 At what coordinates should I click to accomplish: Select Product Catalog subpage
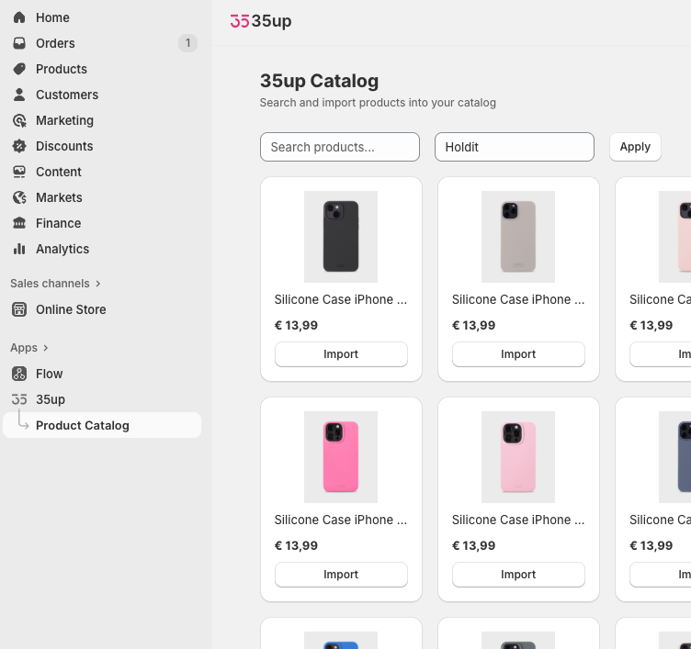102,425
